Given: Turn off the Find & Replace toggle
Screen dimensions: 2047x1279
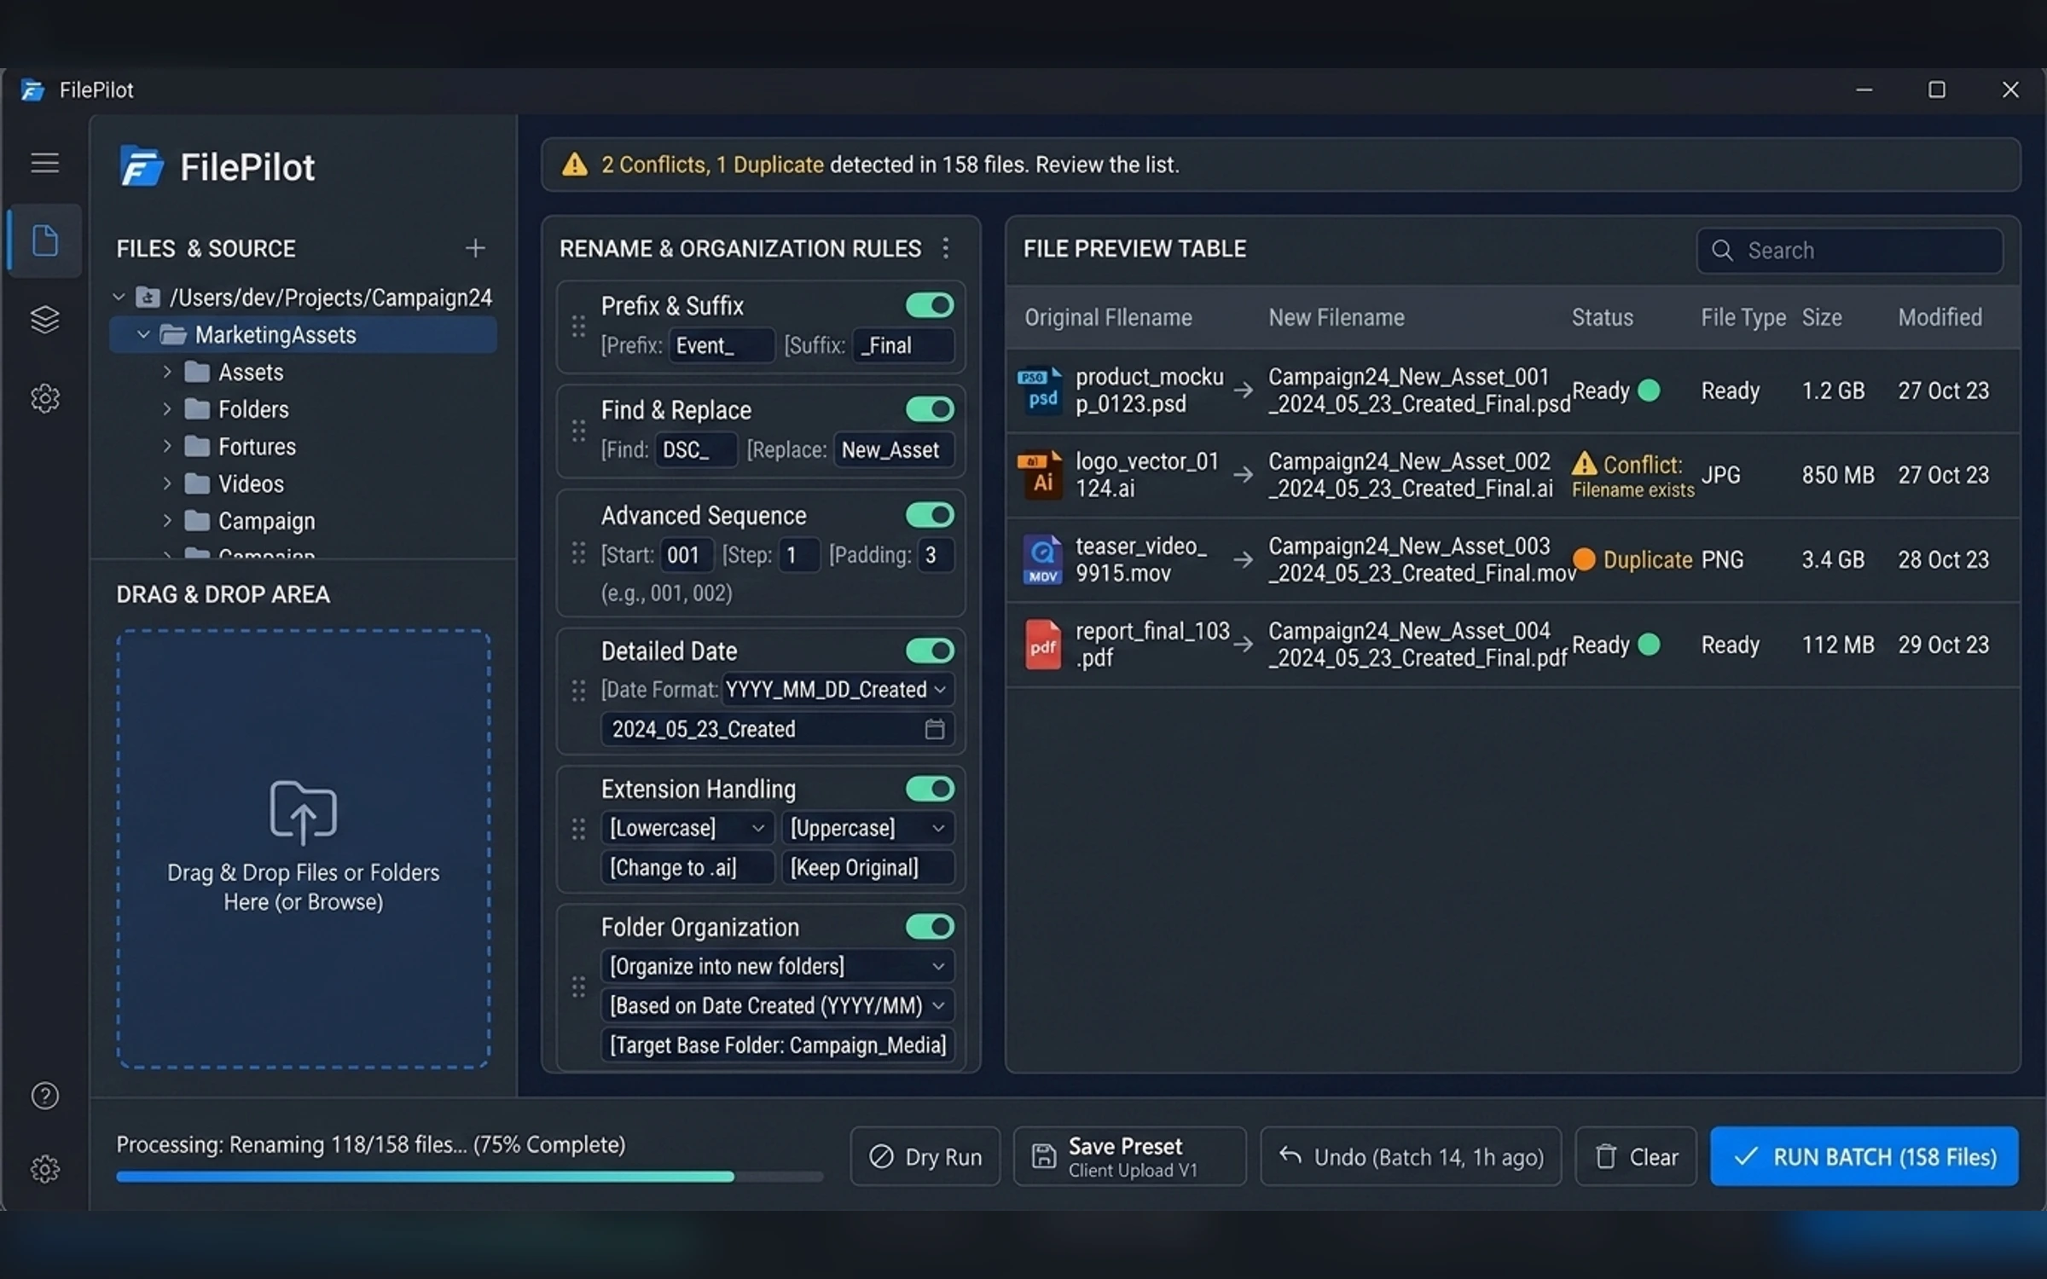Looking at the screenshot, I should [x=930, y=409].
